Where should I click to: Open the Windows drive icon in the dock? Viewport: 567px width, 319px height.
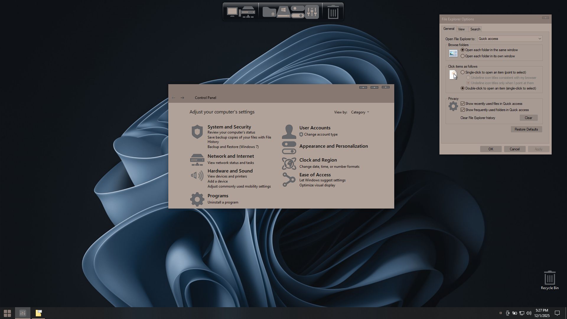283,12
